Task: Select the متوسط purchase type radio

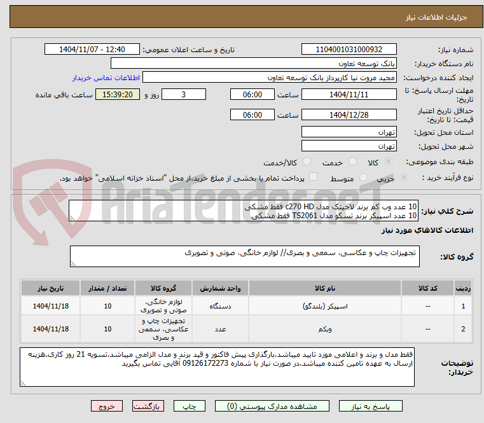Action: click(364, 177)
